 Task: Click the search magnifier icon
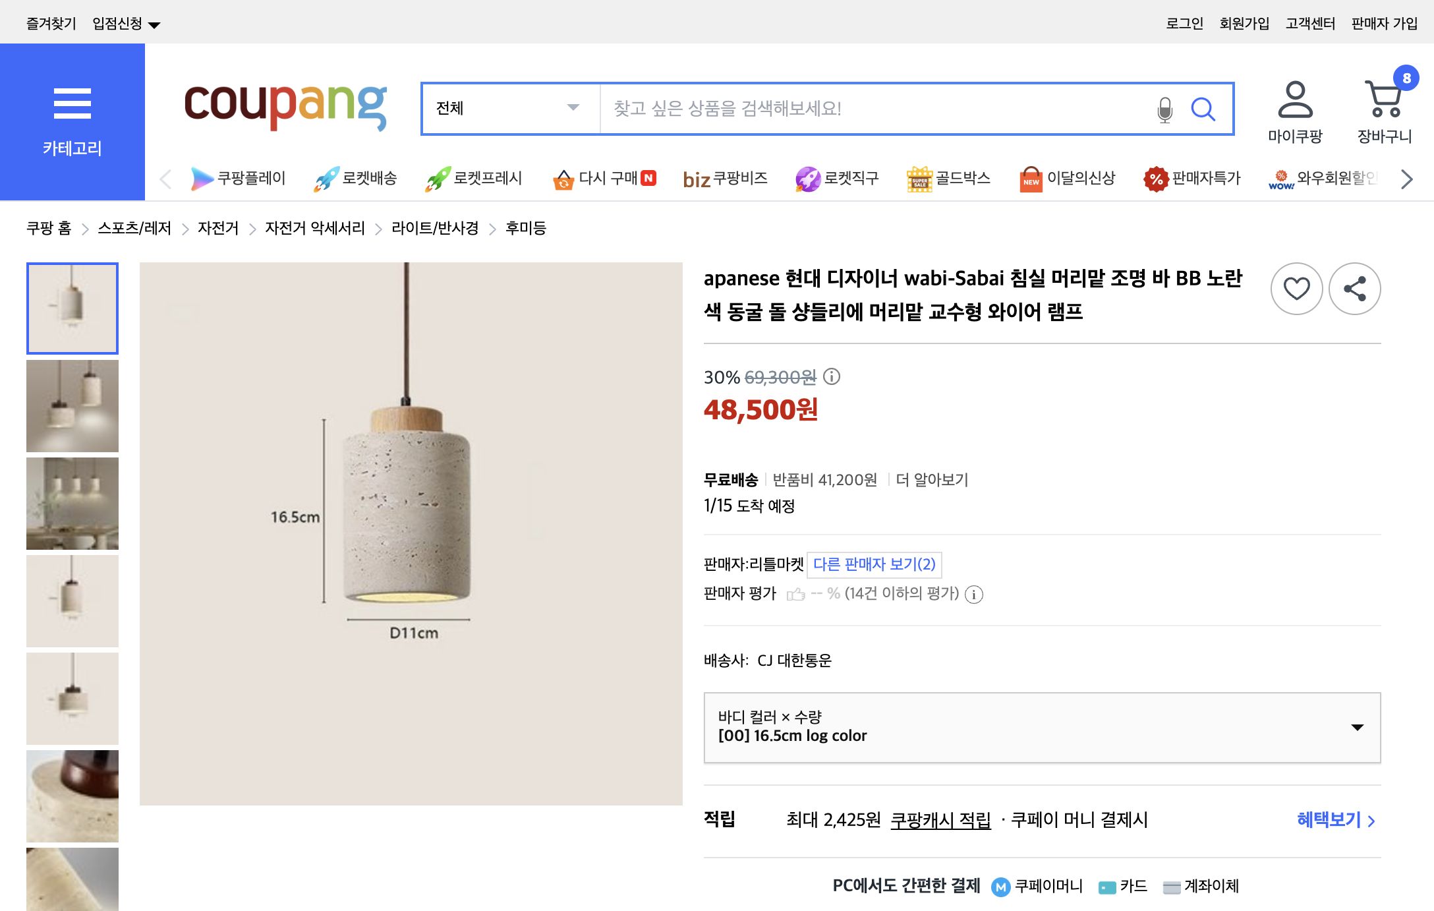point(1205,109)
